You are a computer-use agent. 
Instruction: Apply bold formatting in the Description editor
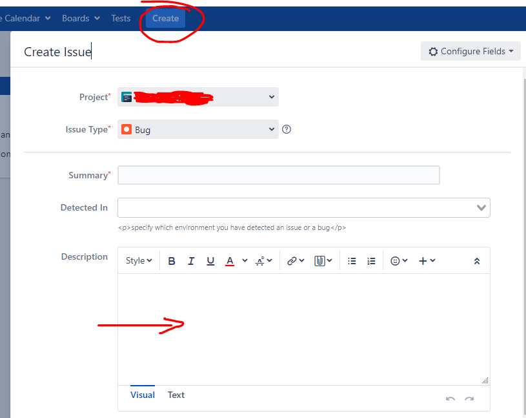click(171, 260)
